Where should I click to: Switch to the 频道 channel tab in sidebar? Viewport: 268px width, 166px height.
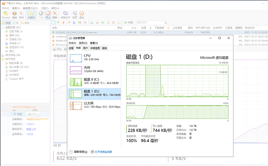pyautogui.click(x=6, y=23)
